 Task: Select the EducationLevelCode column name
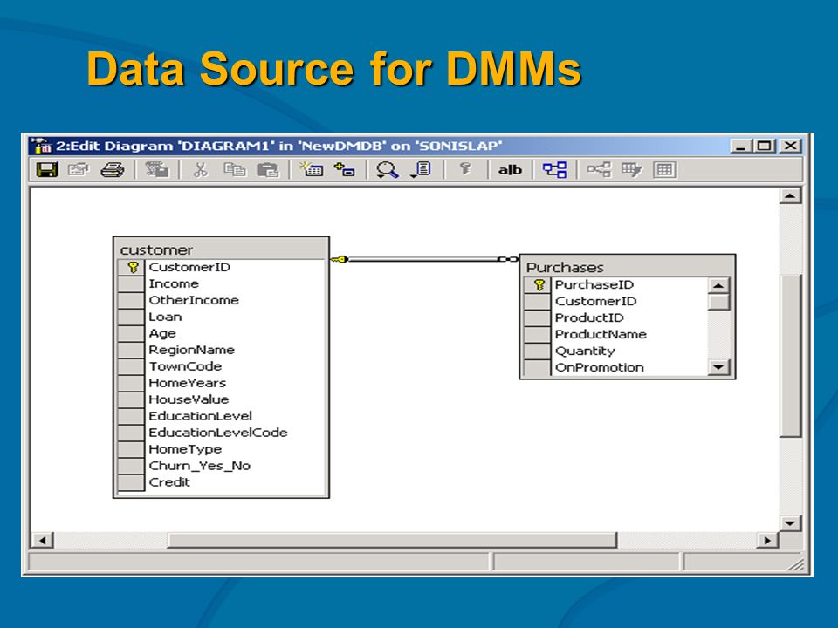tap(218, 433)
